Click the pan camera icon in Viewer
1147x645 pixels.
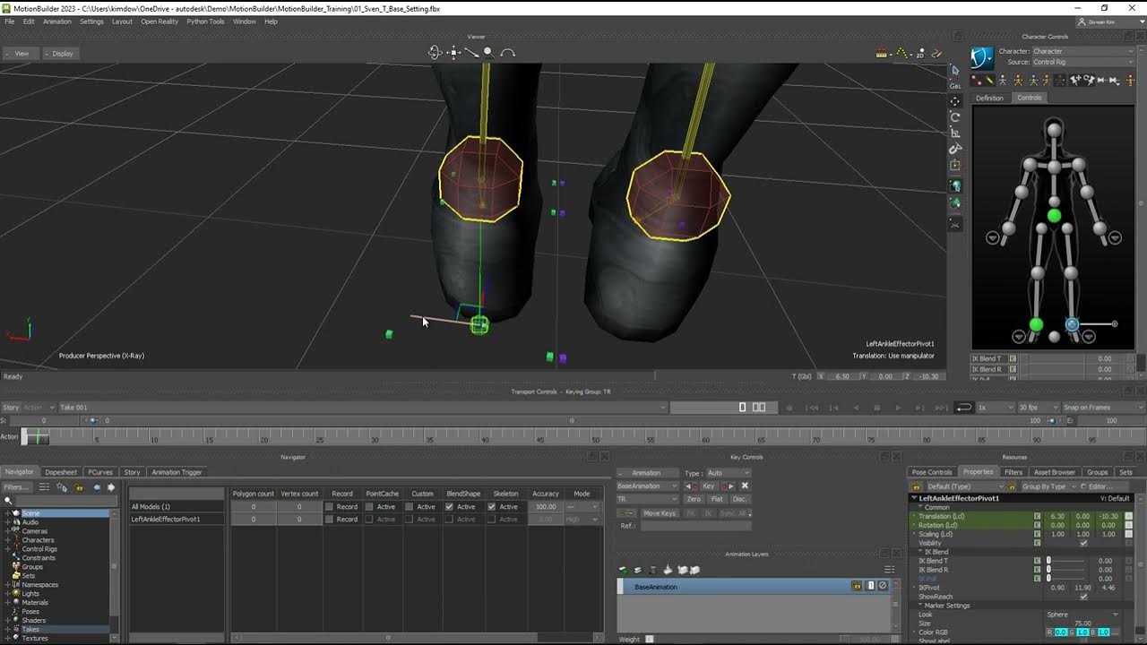[453, 53]
